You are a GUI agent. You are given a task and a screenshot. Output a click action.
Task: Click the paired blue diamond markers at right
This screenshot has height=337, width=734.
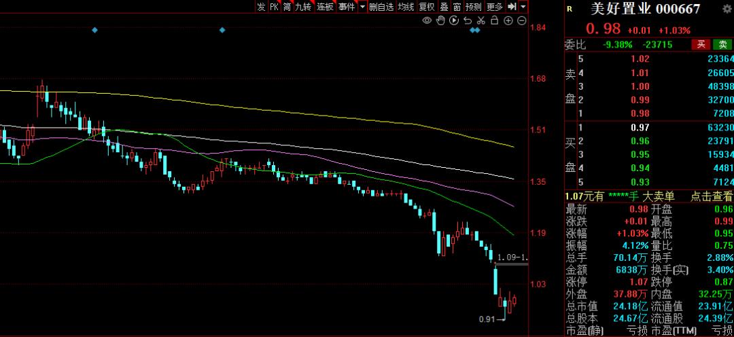coord(475,30)
